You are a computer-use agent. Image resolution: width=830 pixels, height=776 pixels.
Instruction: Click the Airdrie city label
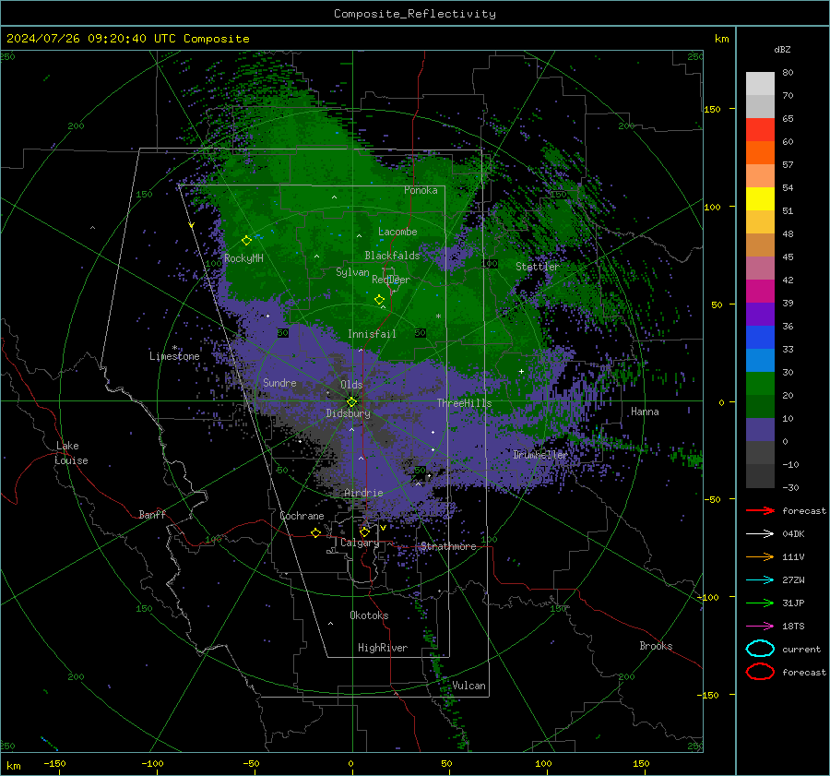click(363, 493)
